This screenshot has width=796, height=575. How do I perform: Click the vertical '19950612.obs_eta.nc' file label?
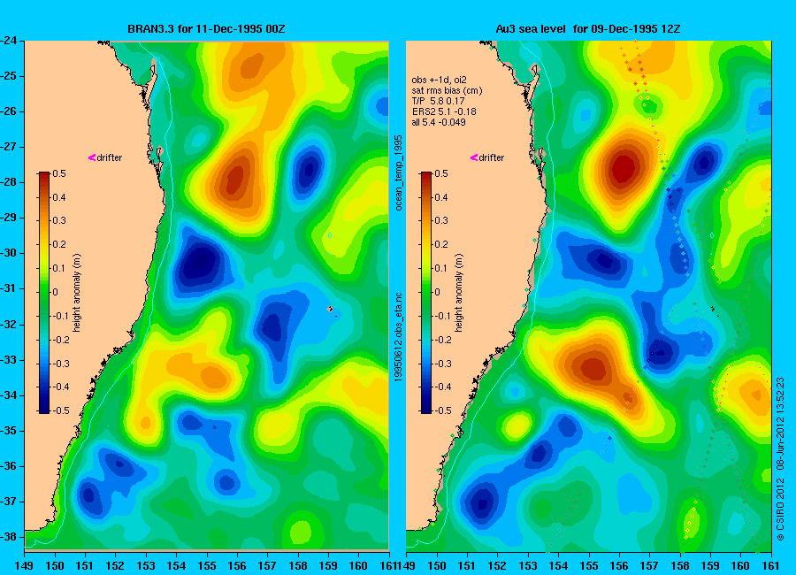(399, 337)
